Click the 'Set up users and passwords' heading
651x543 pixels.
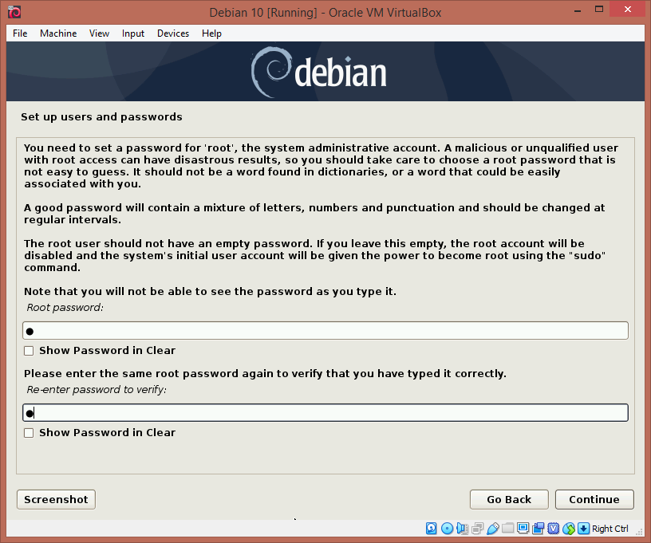point(102,117)
